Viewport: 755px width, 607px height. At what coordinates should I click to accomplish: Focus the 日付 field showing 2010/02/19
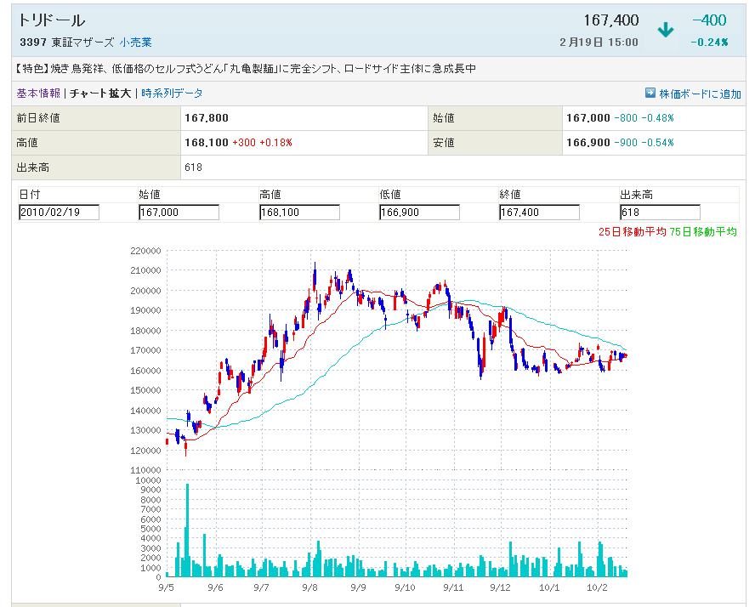59,213
